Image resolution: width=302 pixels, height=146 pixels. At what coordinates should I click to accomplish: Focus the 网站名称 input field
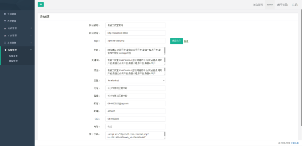click(136, 25)
